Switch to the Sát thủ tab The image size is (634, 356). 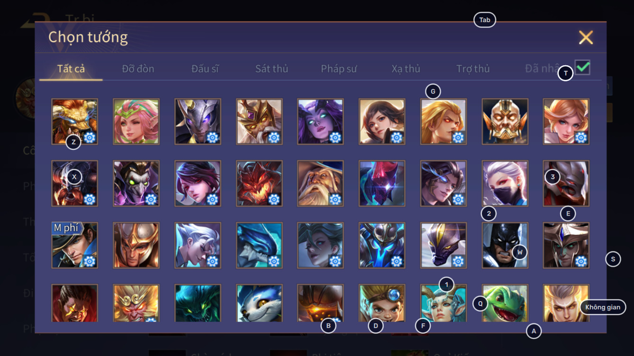coord(272,69)
